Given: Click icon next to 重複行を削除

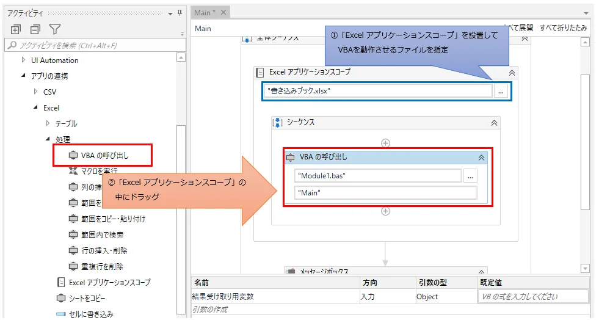Looking at the screenshot, I should [73, 266].
